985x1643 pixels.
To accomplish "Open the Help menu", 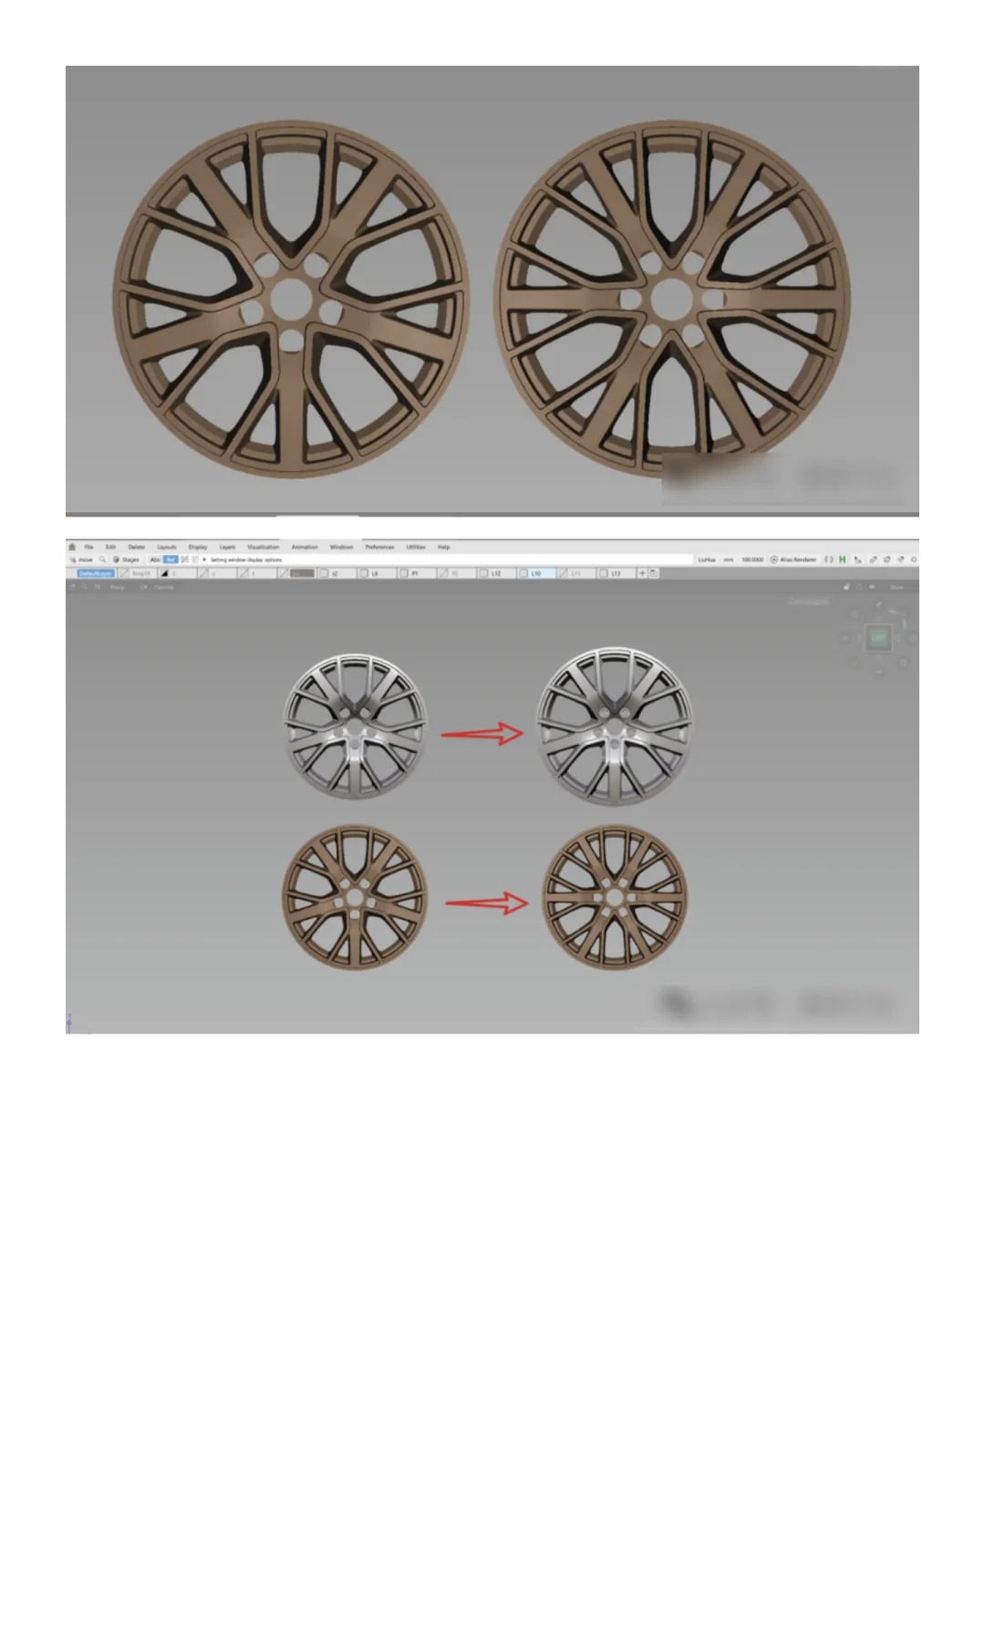I will pos(444,547).
